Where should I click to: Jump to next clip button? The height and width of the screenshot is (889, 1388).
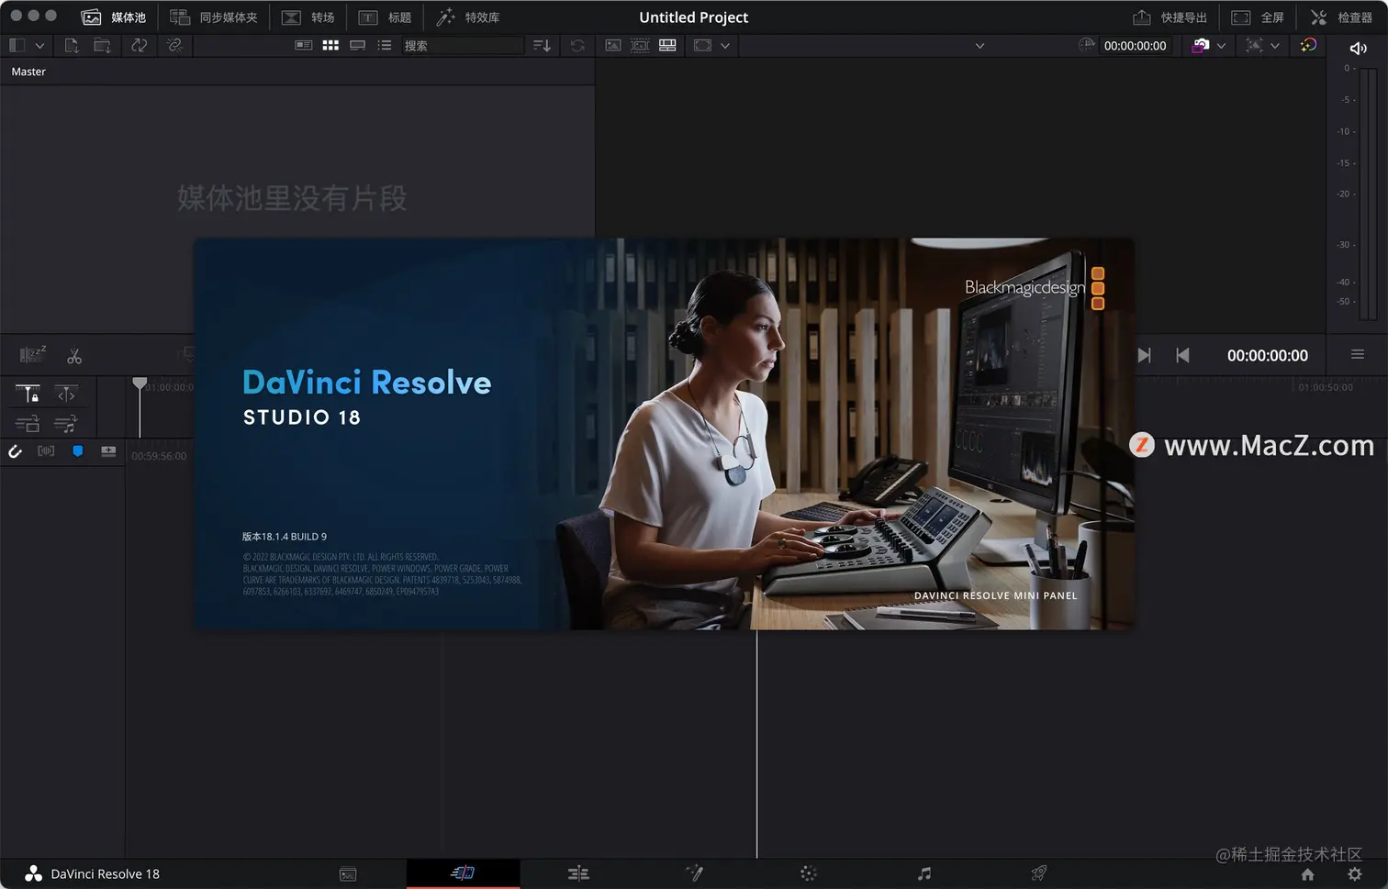tap(1144, 355)
